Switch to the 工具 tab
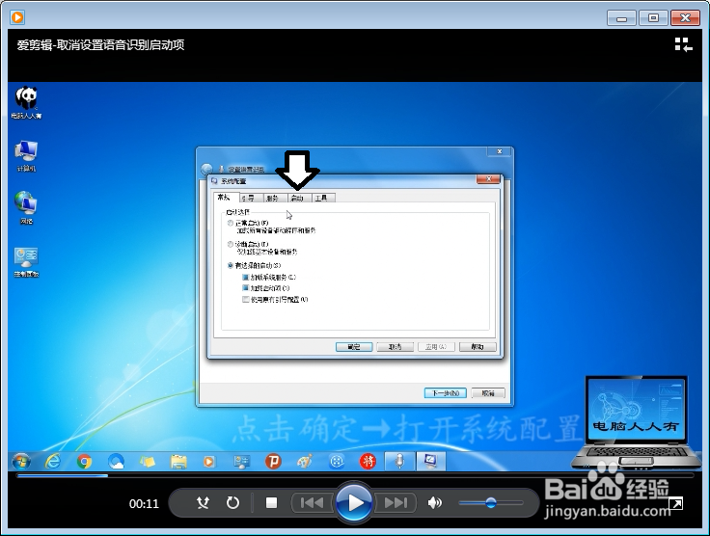Image resolution: width=710 pixels, height=536 pixels. click(322, 199)
